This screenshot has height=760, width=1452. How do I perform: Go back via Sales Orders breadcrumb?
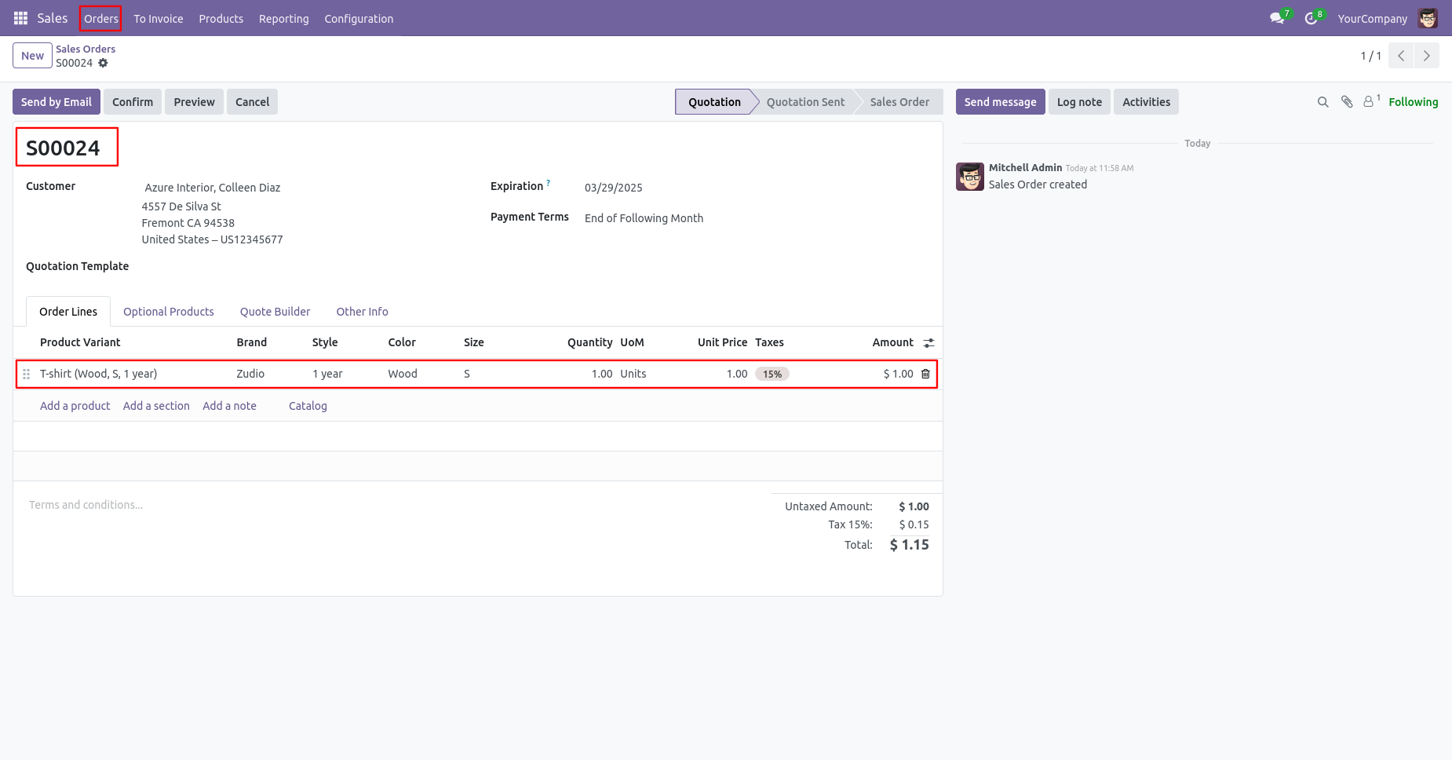click(86, 49)
